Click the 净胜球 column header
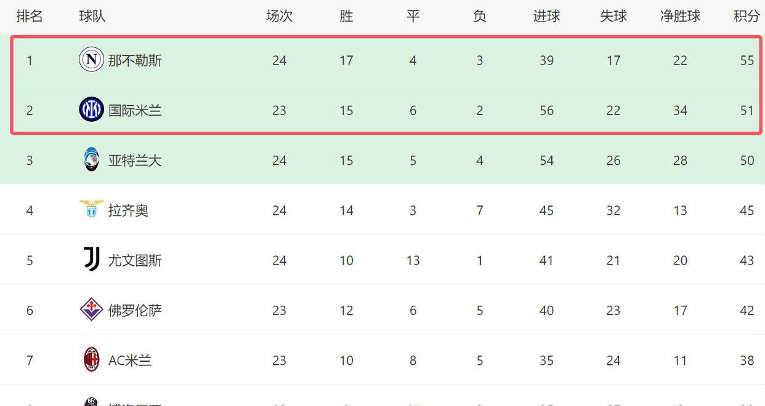The width and height of the screenshot is (765, 406). (680, 16)
